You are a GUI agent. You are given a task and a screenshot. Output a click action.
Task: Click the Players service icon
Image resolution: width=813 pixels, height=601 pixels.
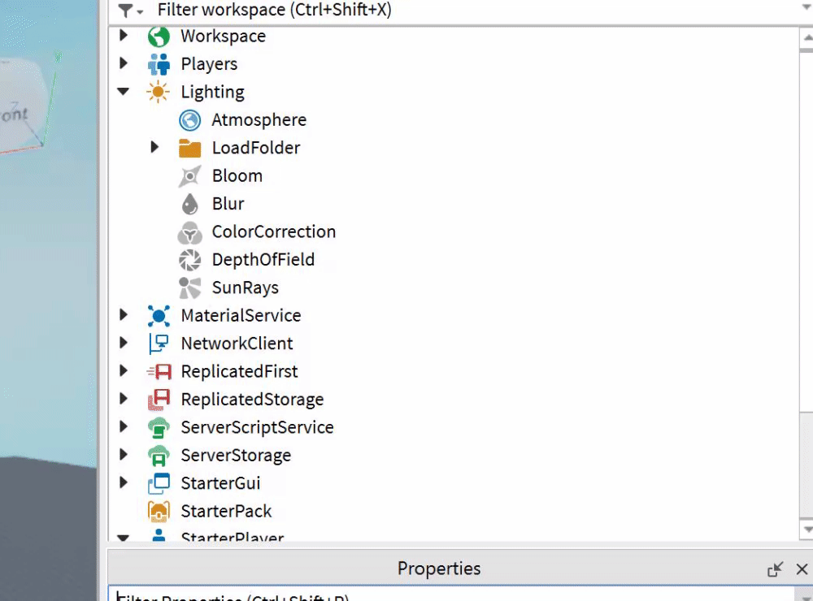159,64
